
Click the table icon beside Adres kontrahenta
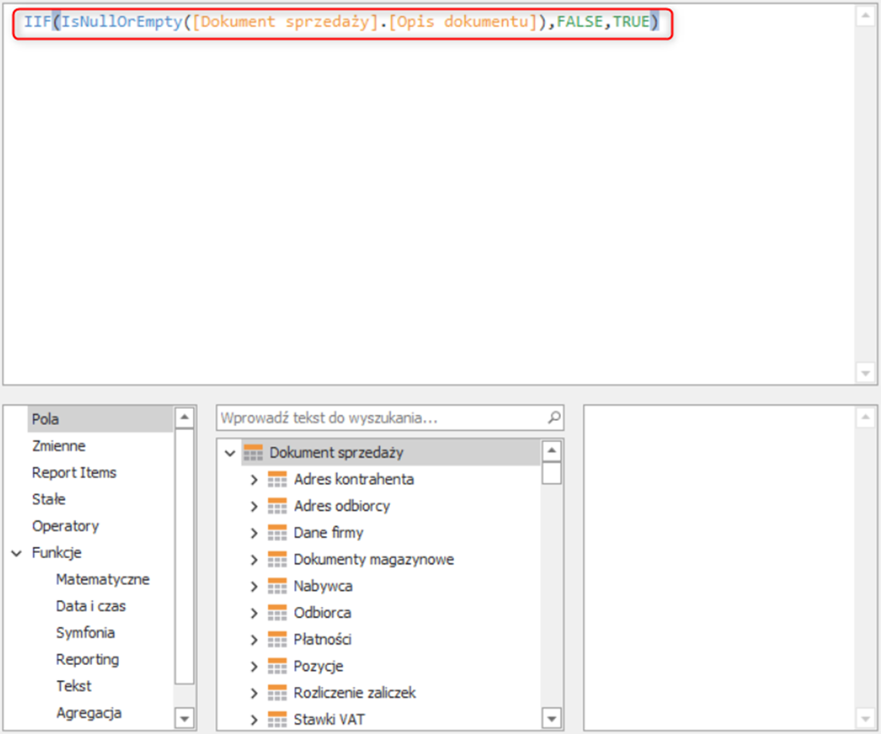coord(277,480)
